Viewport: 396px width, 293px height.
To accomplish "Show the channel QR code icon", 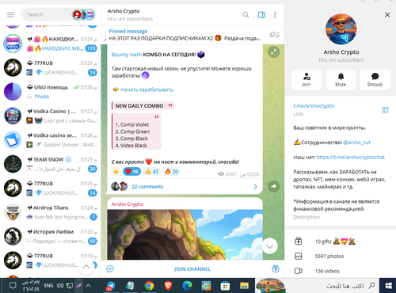I will pos(386,110).
